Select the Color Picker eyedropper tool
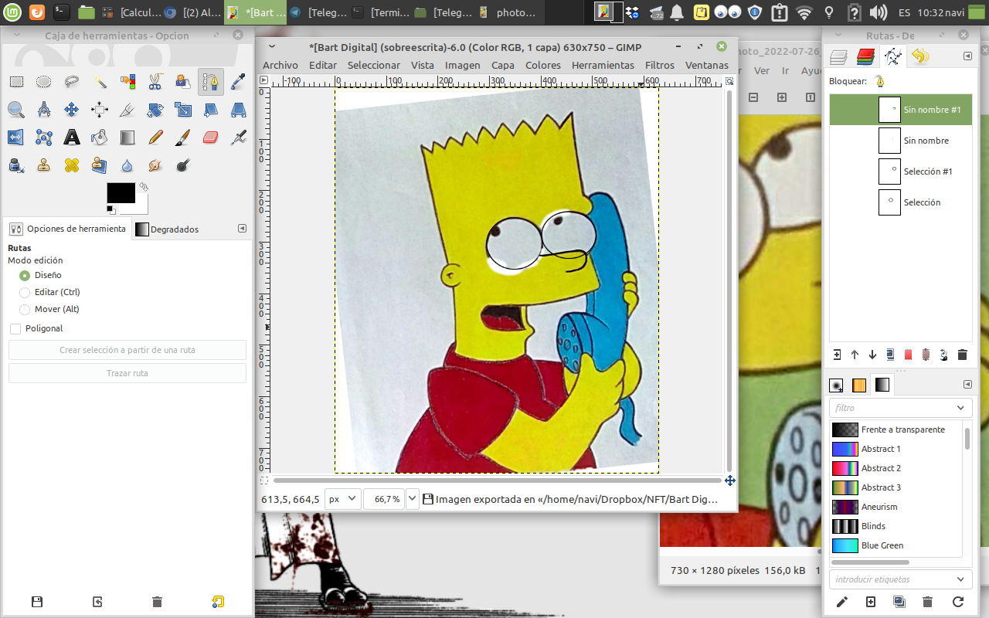 pyautogui.click(x=239, y=81)
